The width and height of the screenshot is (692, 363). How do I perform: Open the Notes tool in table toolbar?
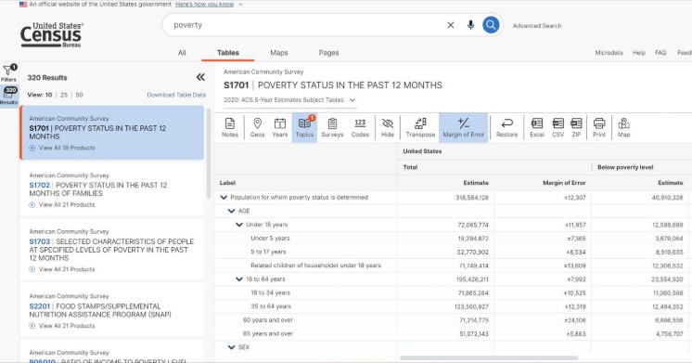(x=229, y=127)
